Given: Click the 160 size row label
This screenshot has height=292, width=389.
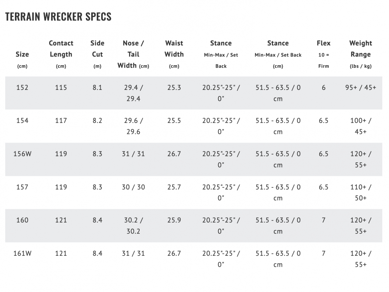Looking at the screenshot, I should pyautogui.click(x=22, y=220).
